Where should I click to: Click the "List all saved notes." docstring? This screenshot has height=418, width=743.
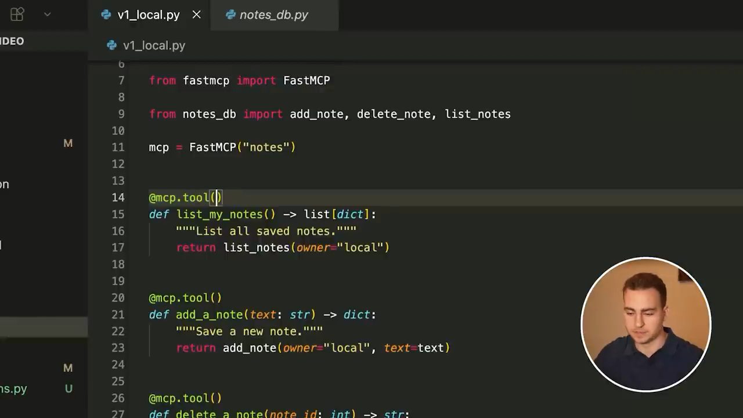click(266, 231)
